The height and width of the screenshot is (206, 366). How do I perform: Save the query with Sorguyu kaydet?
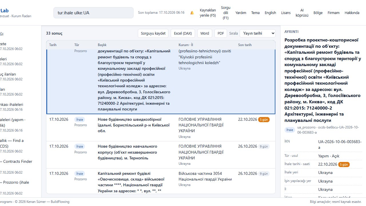tap(153, 33)
